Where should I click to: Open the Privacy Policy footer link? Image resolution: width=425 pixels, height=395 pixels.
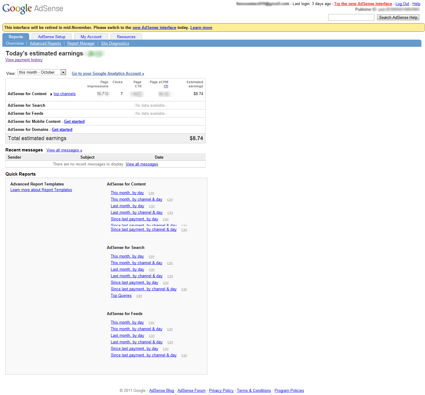(x=221, y=391)
